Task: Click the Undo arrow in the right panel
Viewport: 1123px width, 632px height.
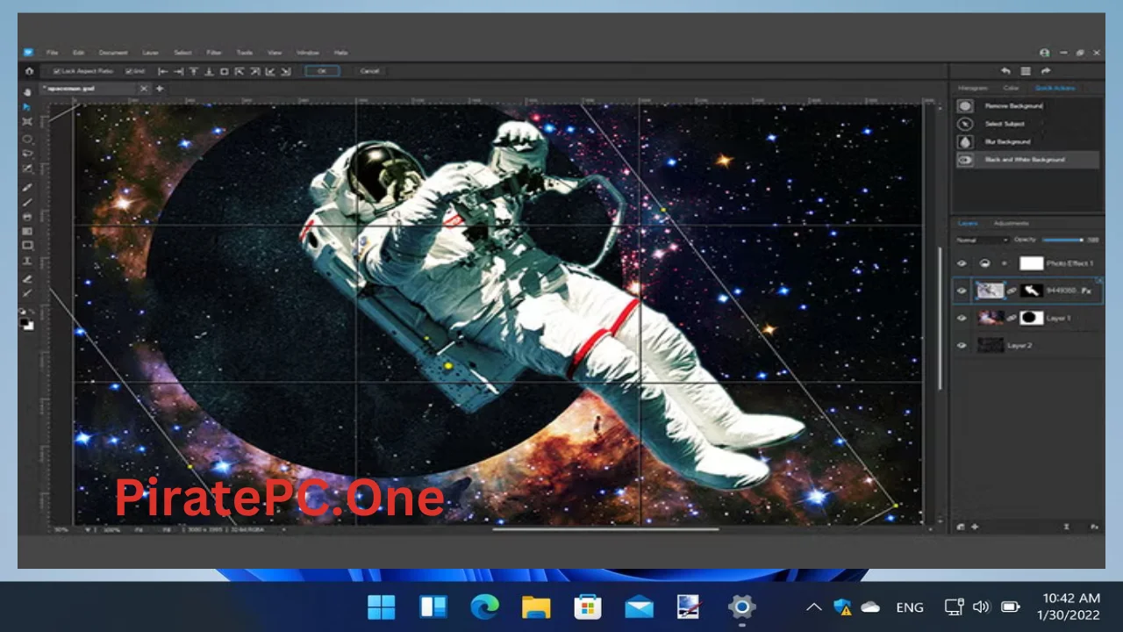Action: [x=1005, y=71]
